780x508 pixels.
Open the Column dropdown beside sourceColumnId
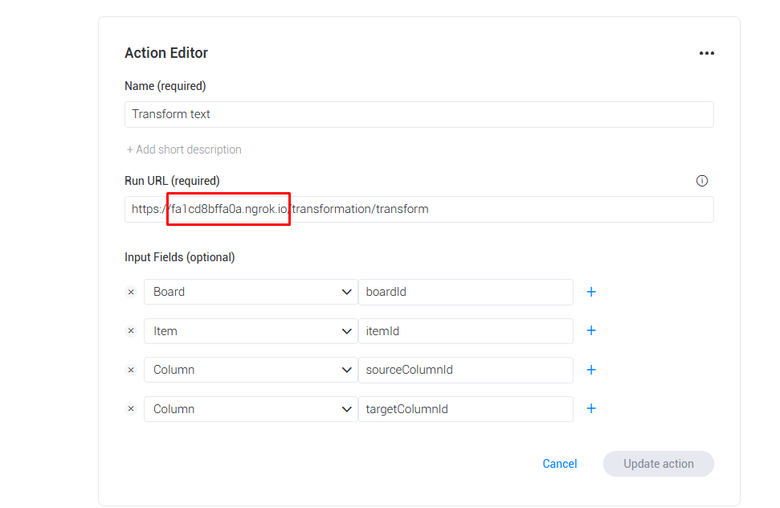click(251, 370)
